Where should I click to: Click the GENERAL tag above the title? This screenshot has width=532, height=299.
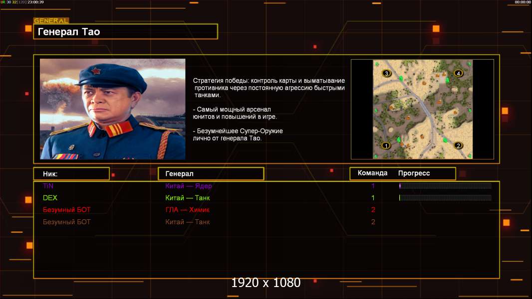pos(51,21)
